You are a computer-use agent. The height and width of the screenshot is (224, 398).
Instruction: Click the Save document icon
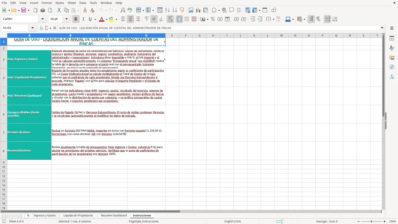coord(24,10)
